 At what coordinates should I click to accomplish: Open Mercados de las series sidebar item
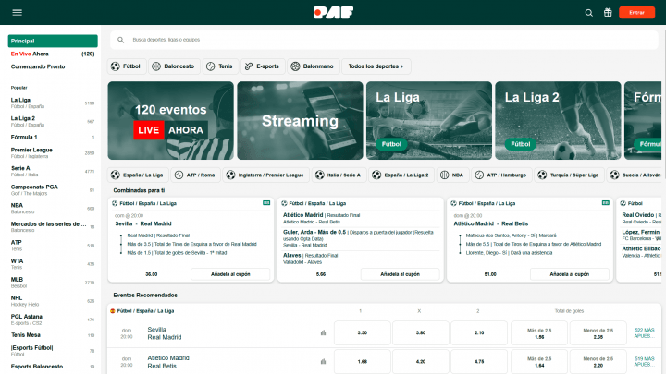[53, 227]
